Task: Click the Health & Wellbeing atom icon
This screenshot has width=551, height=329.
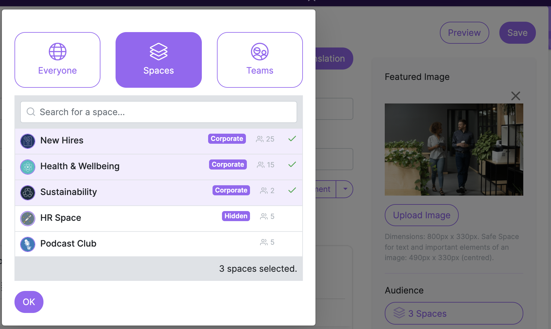Action: [28, 167]
